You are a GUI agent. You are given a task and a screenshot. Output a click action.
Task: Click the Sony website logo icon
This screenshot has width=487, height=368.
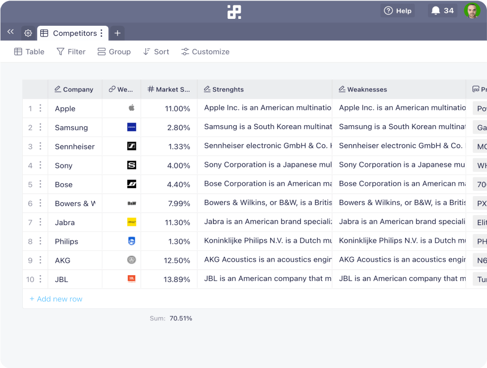[132, 165]
